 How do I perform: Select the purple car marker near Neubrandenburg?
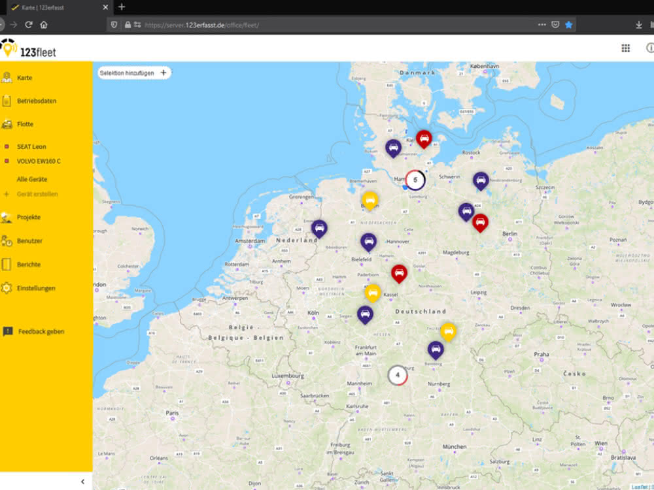coord(481,182)
